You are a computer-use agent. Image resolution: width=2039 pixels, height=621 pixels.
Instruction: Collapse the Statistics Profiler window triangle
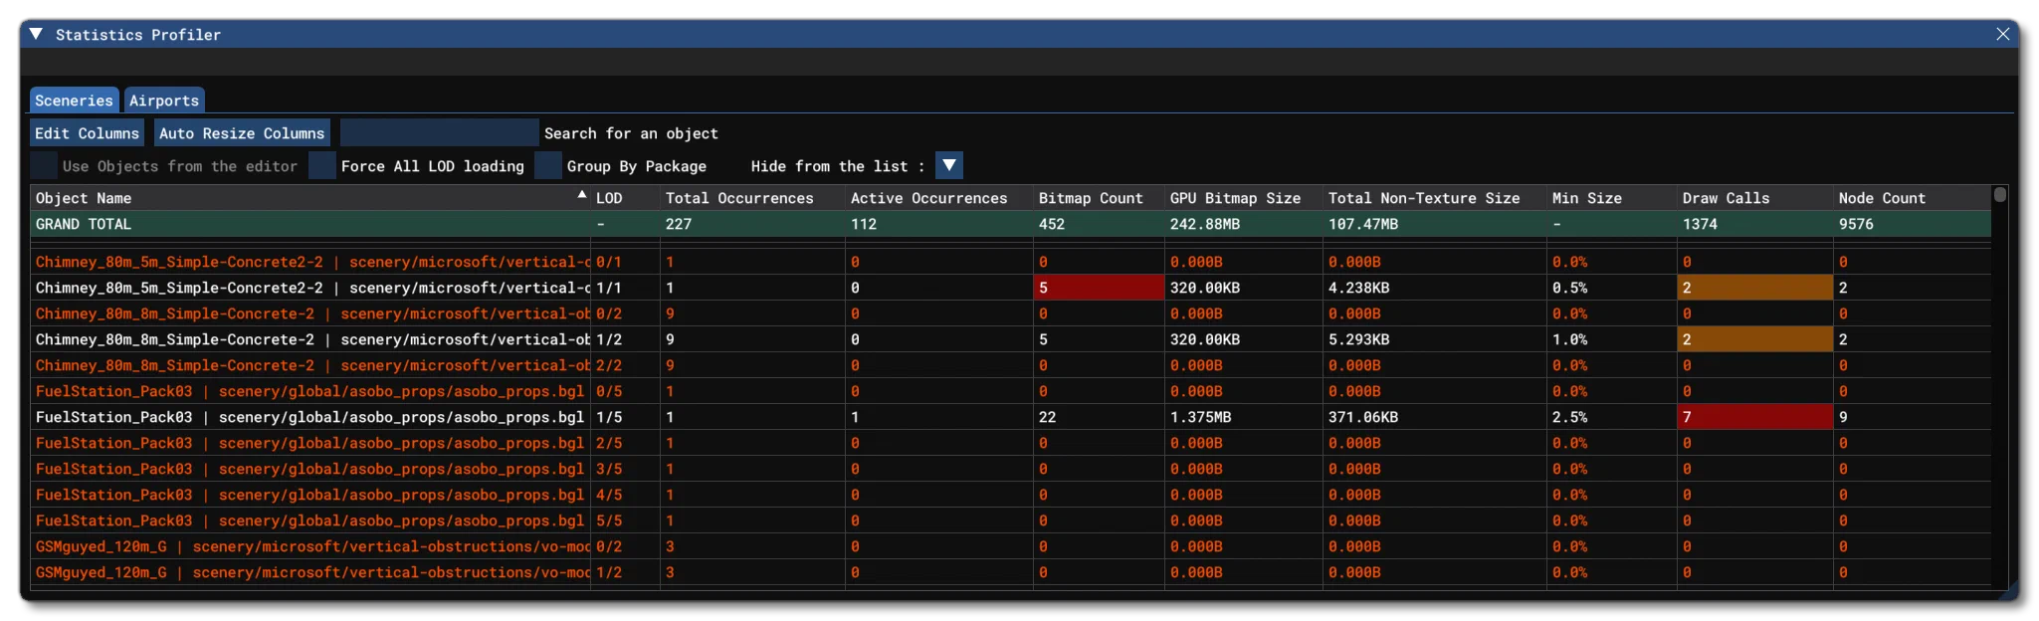36,34
